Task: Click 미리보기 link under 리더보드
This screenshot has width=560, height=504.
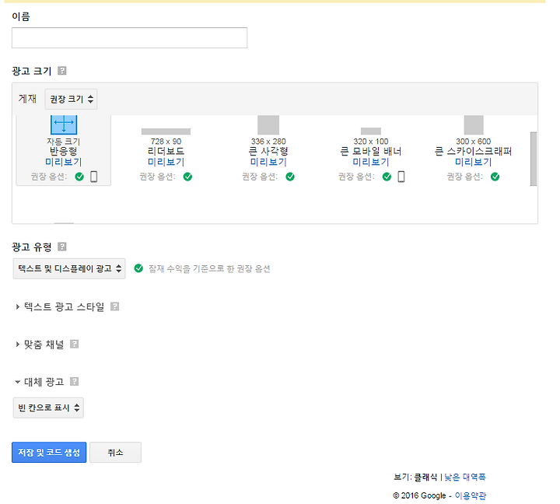Action: pos(166,162)
